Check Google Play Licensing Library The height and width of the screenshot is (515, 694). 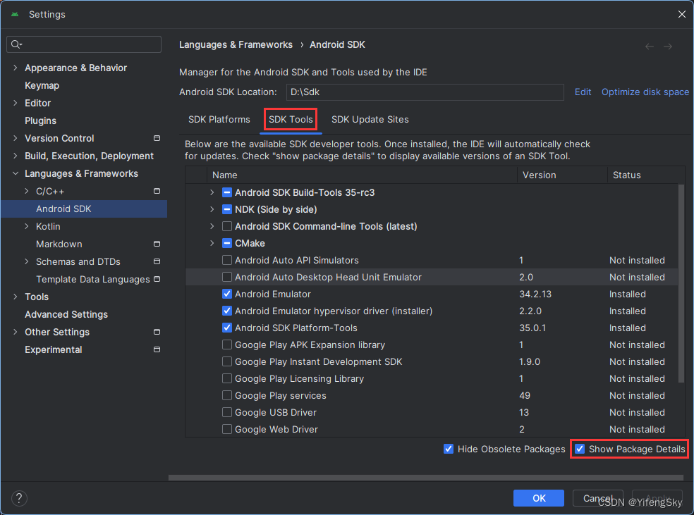[227, 379]
